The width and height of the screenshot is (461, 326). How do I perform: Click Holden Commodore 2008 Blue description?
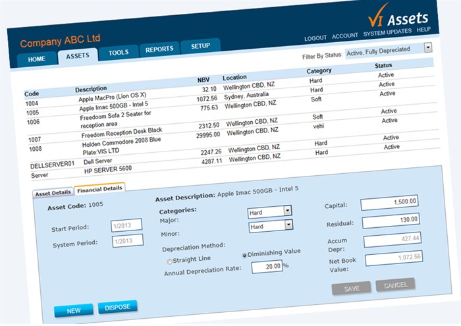click(121, 142)
